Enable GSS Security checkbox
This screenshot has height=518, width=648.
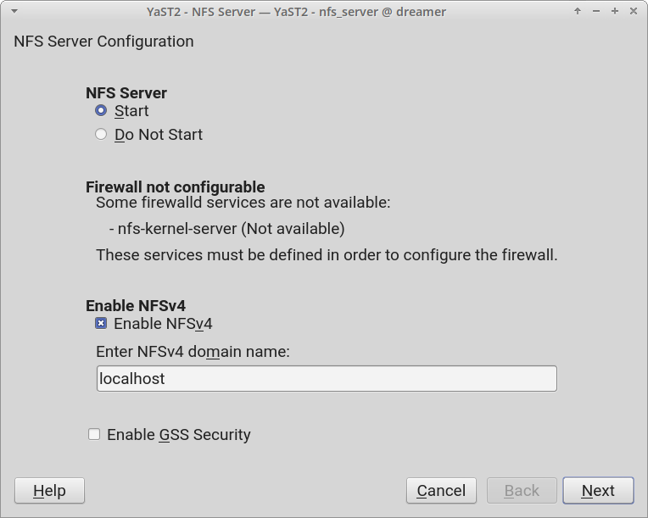pyautogui.click(x=94, y=435)
